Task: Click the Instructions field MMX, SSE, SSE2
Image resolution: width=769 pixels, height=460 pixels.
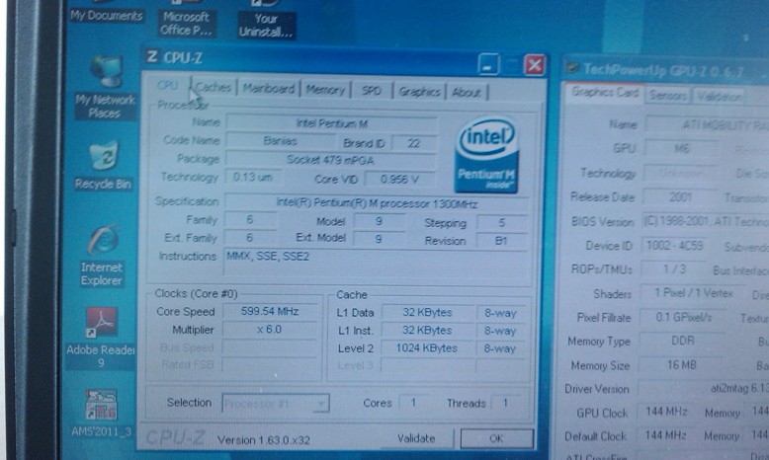Action: pyautogui.click(x=376, y=265)
